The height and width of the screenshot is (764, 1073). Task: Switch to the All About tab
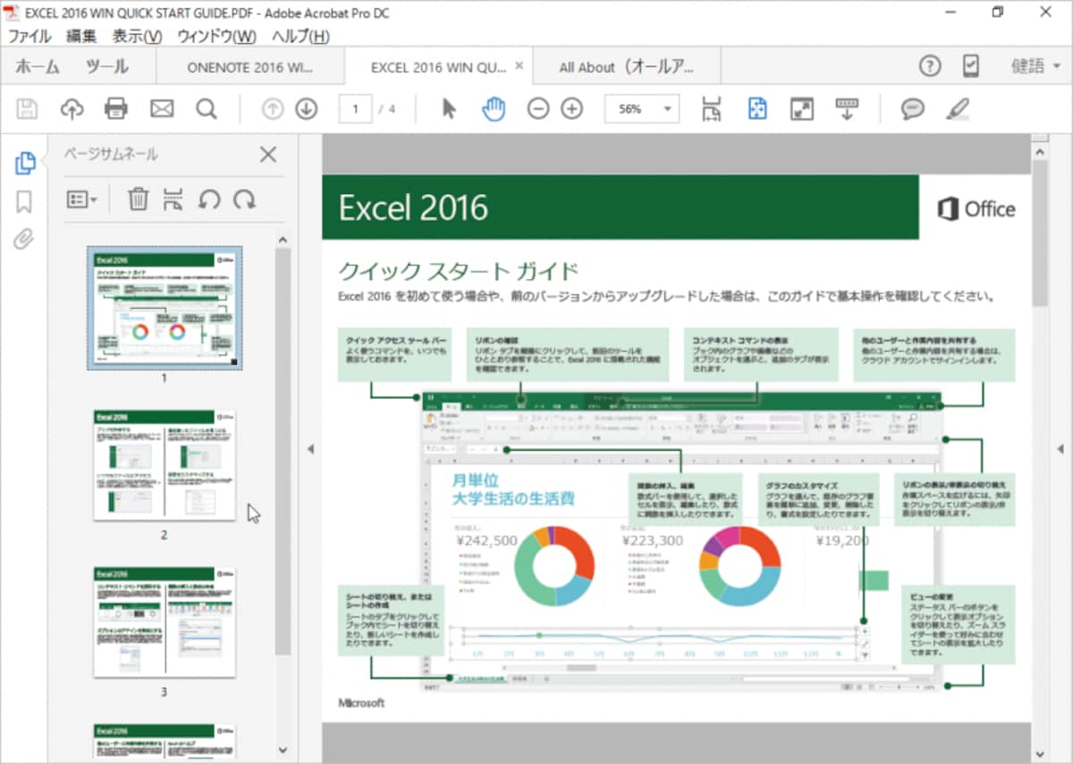pyautogui.click(x=627, y=67)
